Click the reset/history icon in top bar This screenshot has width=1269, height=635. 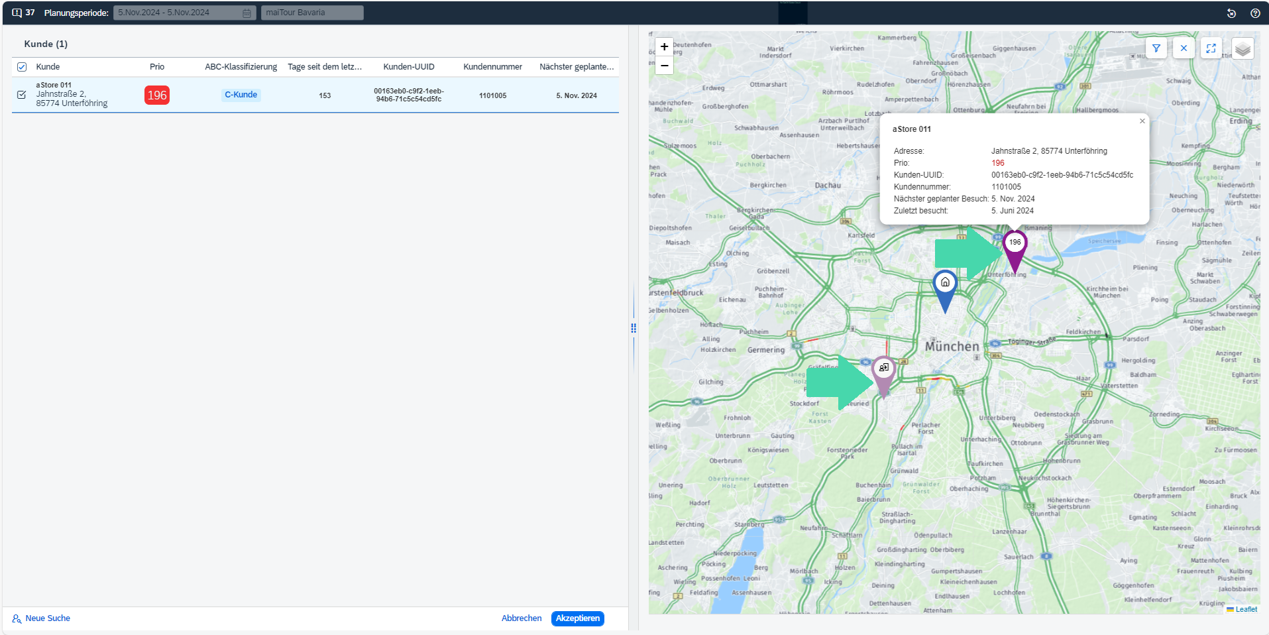point(1231,13)
